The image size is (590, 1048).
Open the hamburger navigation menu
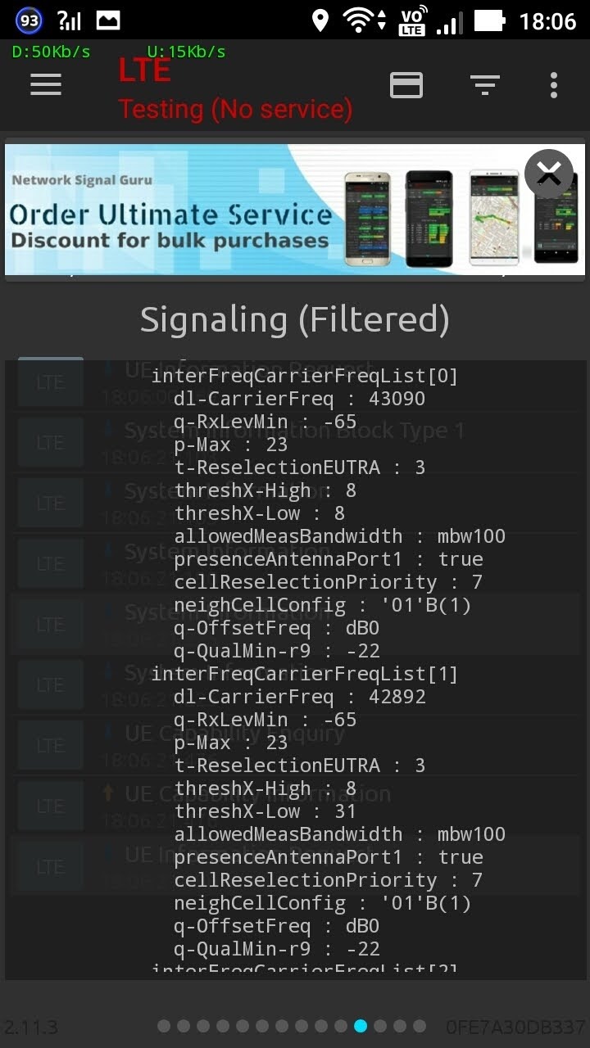pos(46,84)
